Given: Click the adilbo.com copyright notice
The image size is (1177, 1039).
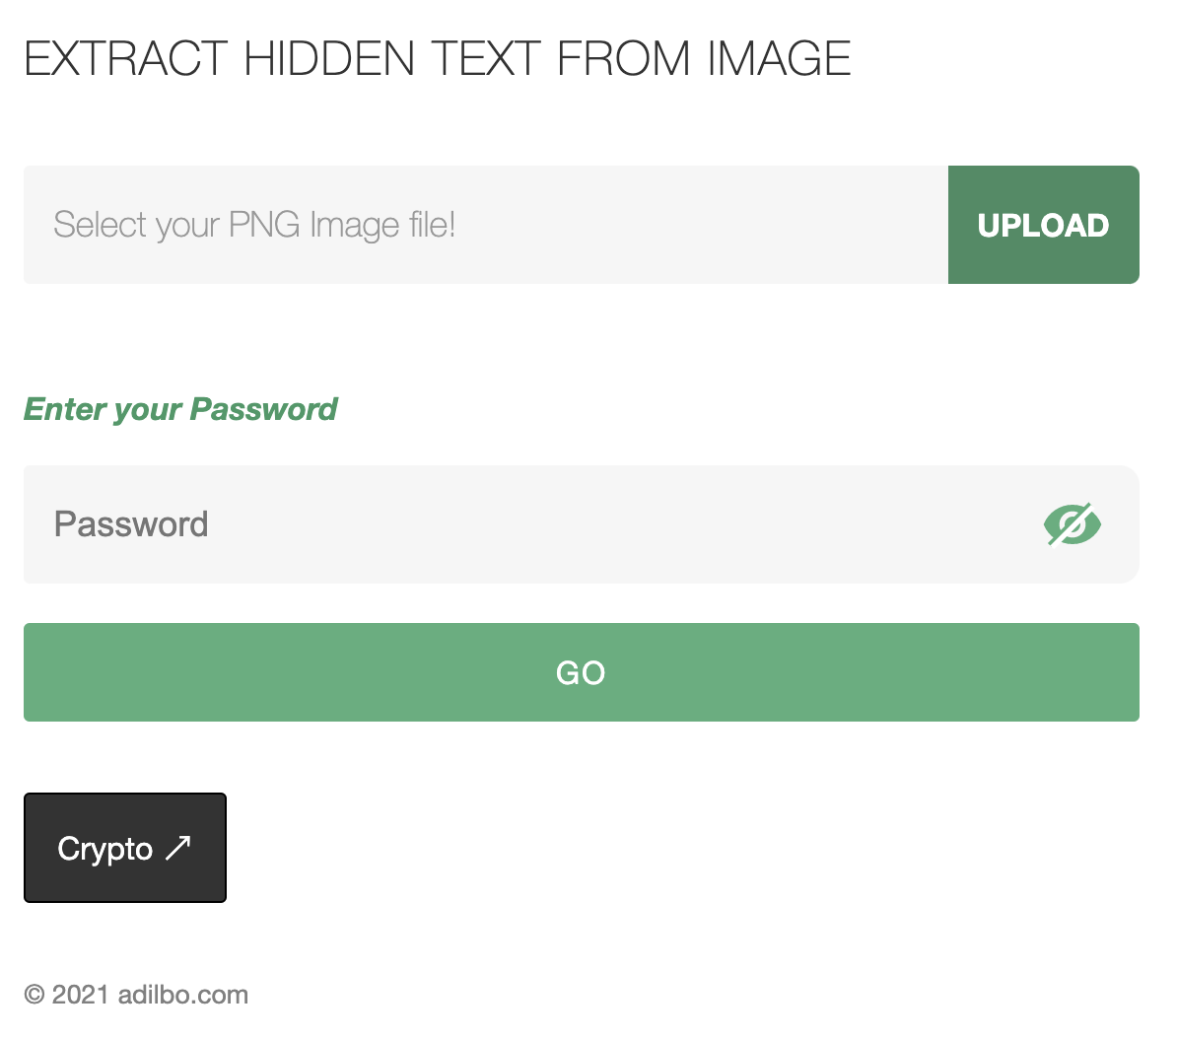Looking at the screenshot, I should pos(136,995).
